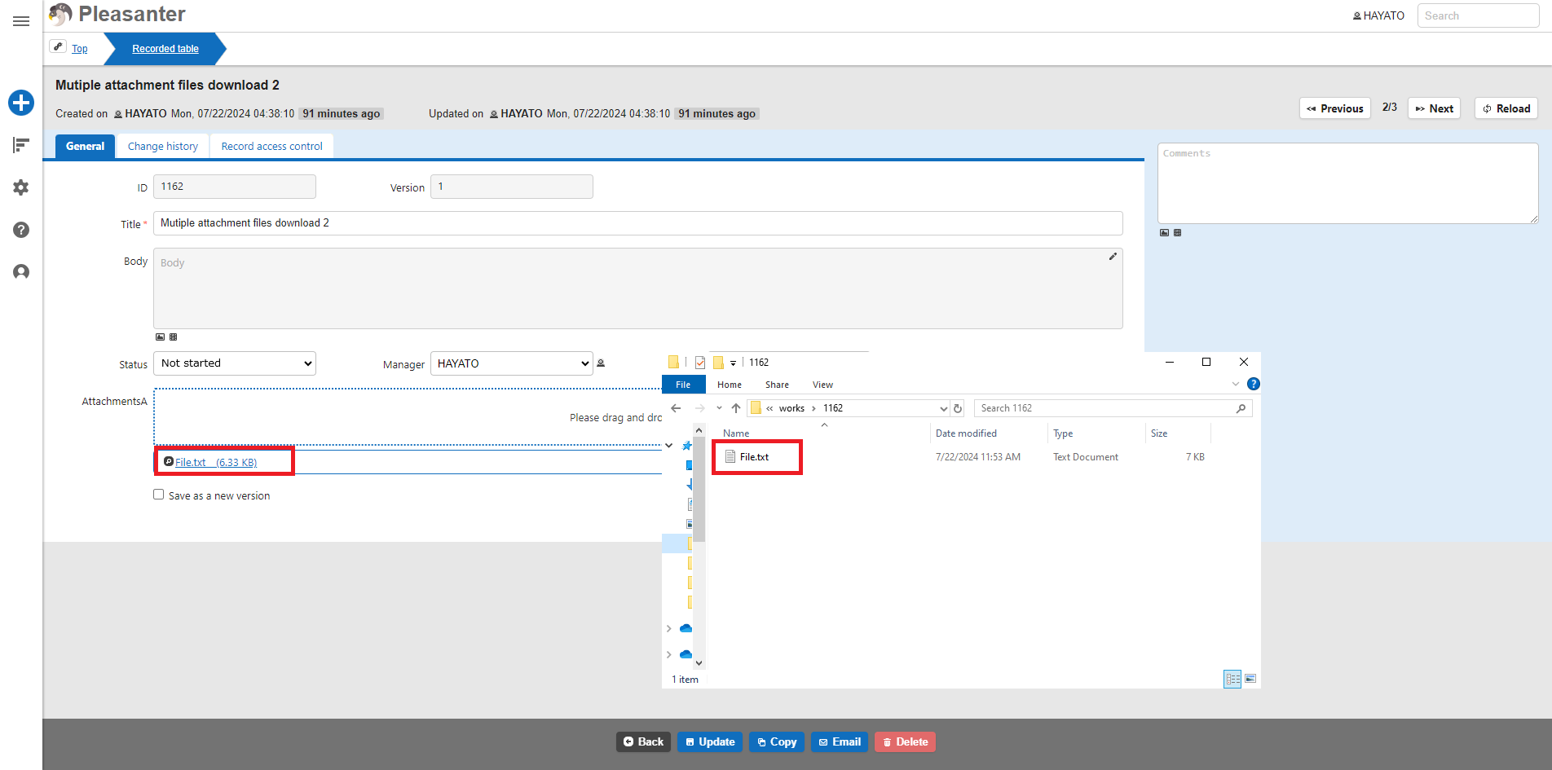This screenshot has width=1552, height=770.
Task: Open the Status dropdown
Action: pyautogui.click(x=235, y=363)
